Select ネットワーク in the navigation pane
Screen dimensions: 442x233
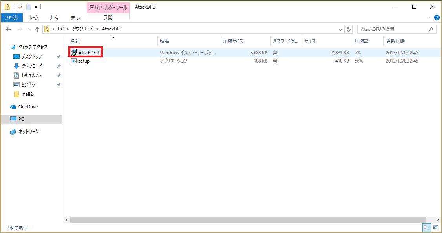click(25, 131)
